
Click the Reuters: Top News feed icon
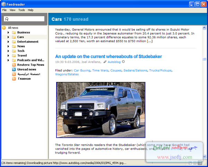pos(14,65)
